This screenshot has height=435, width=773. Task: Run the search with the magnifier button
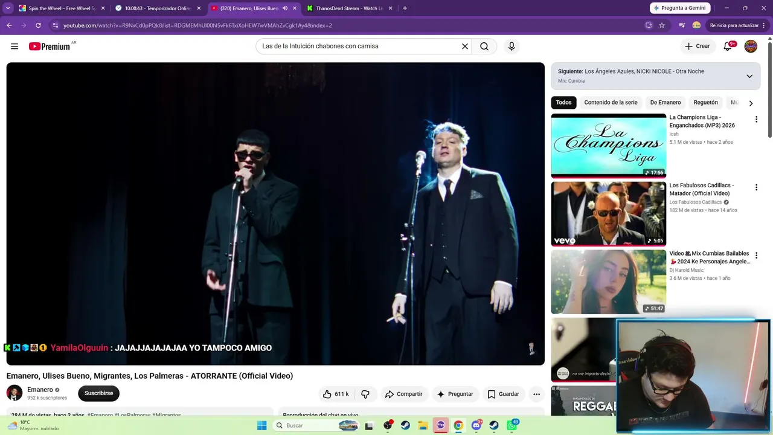484,47
